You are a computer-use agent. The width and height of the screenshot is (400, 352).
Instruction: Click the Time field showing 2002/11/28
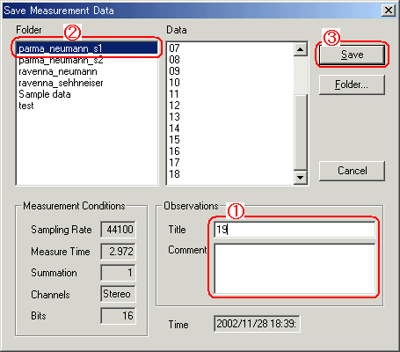click(257, 324)
